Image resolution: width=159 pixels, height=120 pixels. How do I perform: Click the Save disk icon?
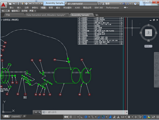pyautogui.click(x=18, y=4)
